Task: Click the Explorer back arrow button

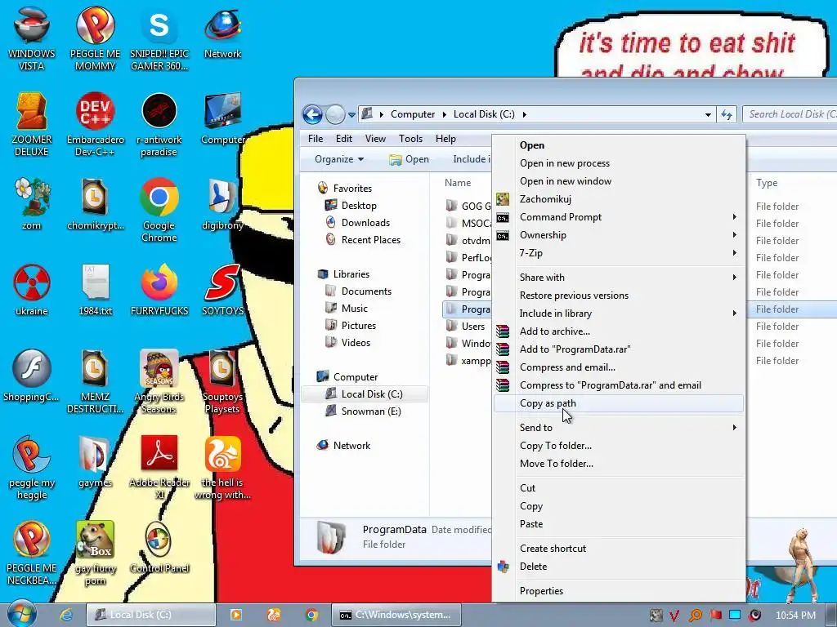Action: tap(312, 114)
